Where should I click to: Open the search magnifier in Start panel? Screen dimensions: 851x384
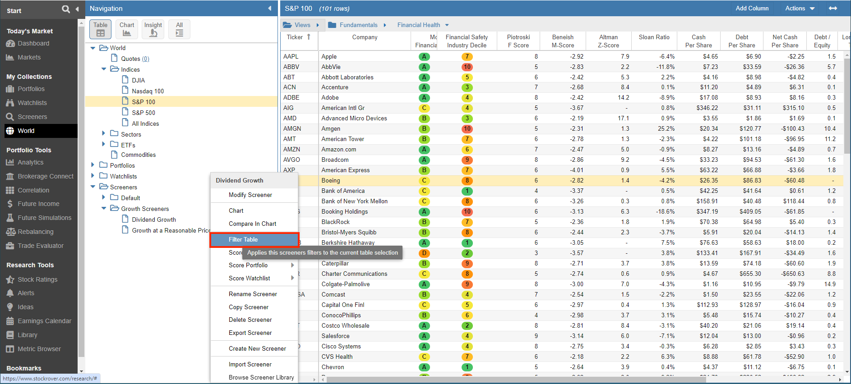pyautogui.click(x=66, y=9)
